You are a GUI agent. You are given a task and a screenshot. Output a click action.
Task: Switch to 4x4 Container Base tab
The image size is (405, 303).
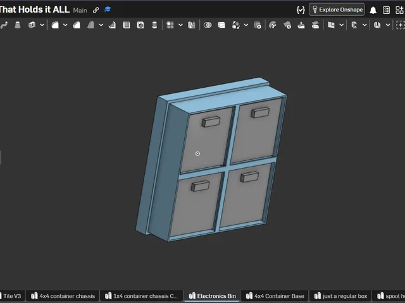point(275,296)
